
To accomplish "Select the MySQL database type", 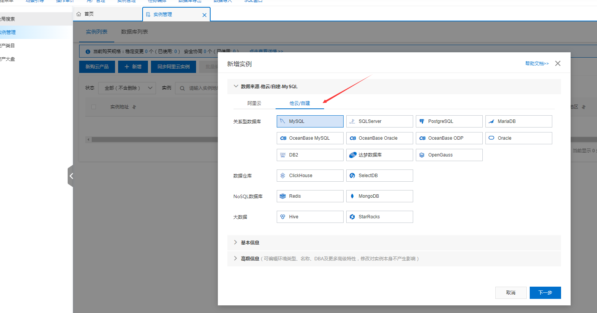I will tap(310, 121).
